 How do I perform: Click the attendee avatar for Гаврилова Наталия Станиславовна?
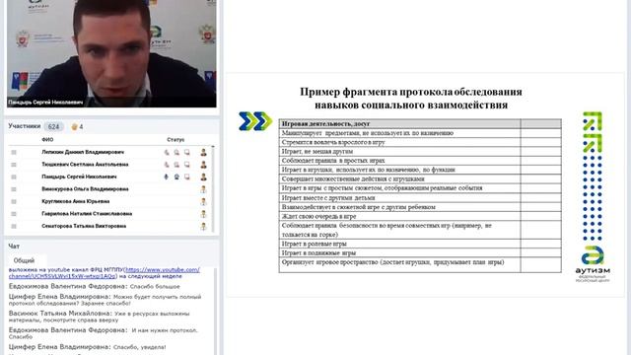(204, 214)
